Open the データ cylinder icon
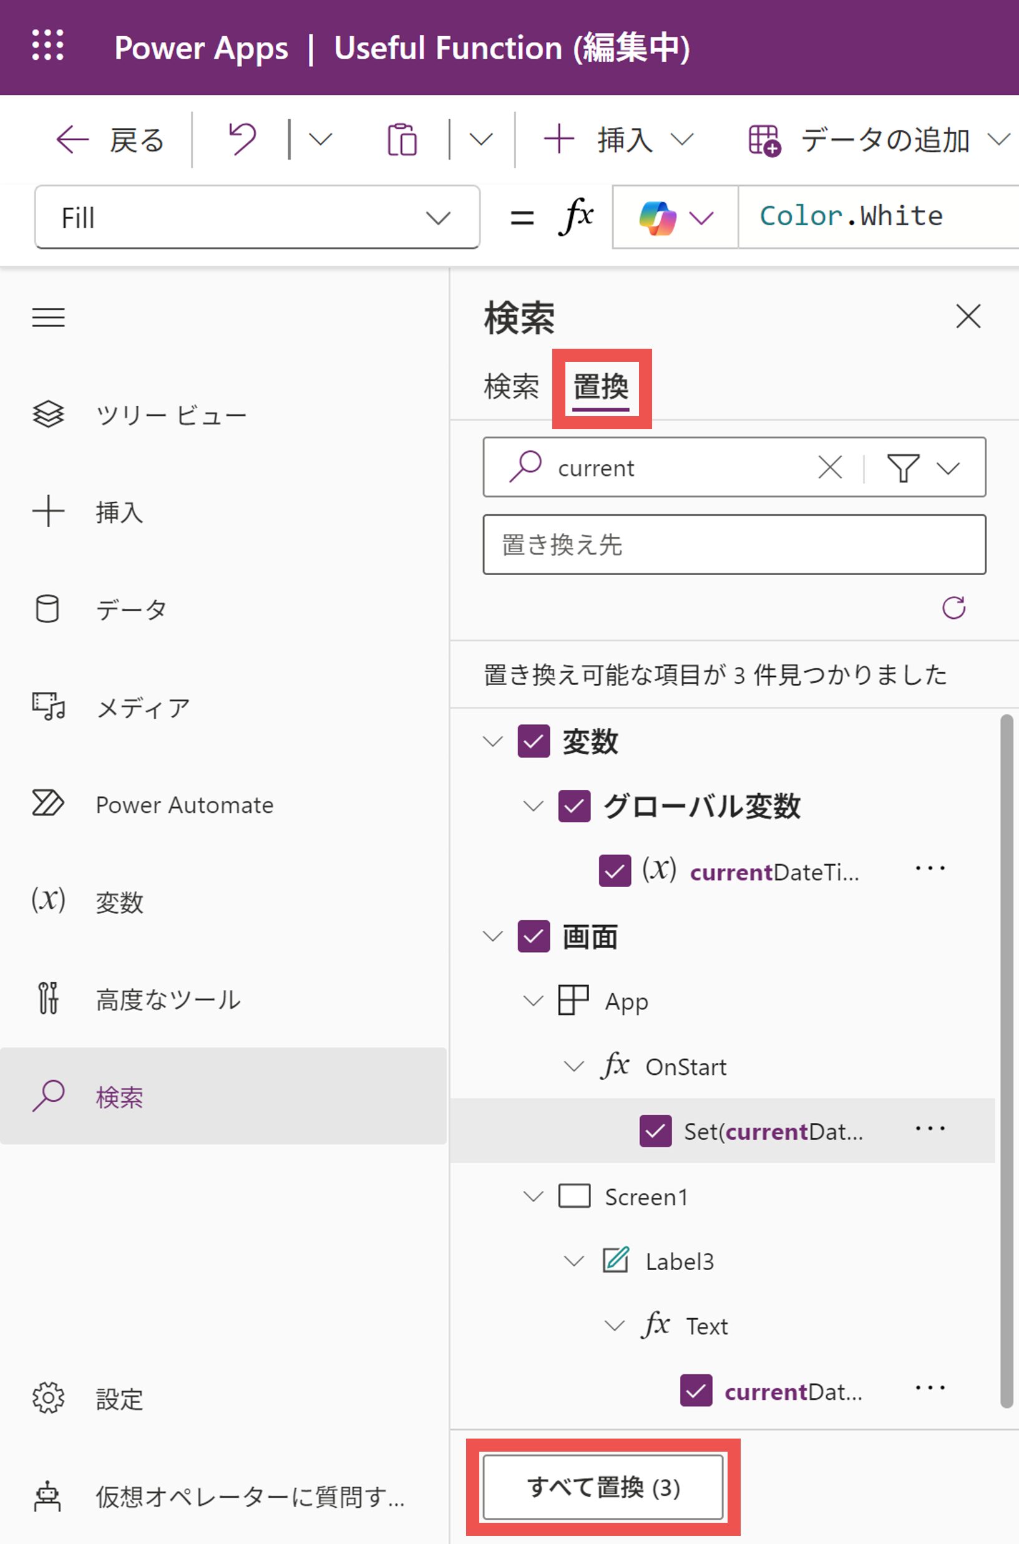The width and height of the screenshot is (1019, 1544). pos(47,609)
